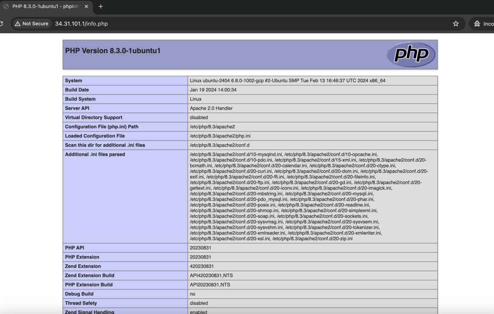Viewport: 494px width, 314px height.
Task: Click the PHP logo image
Action: click(411, 54)
